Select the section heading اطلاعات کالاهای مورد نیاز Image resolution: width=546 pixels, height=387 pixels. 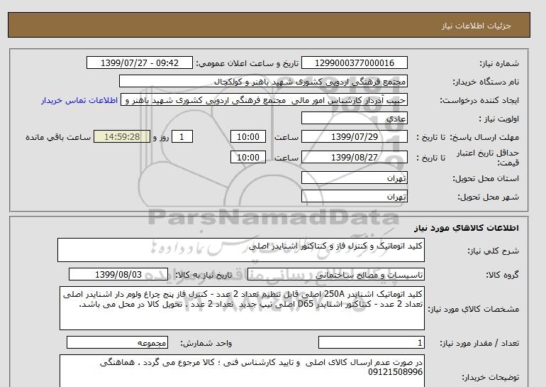467,228
